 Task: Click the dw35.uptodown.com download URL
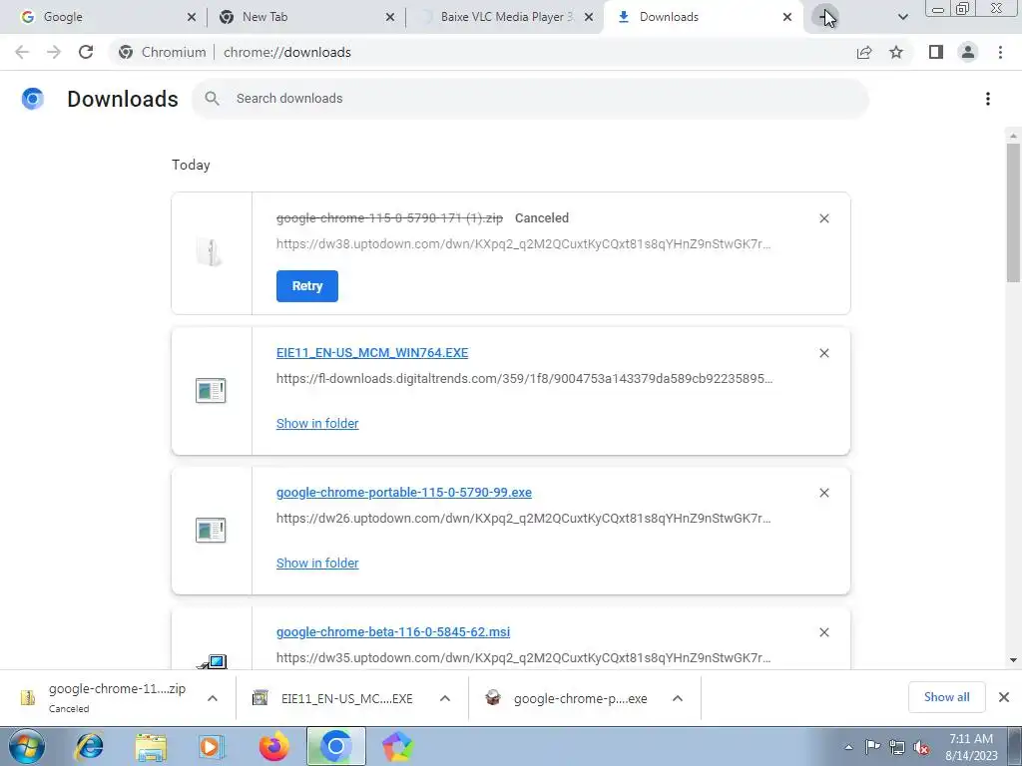[523, 658]
